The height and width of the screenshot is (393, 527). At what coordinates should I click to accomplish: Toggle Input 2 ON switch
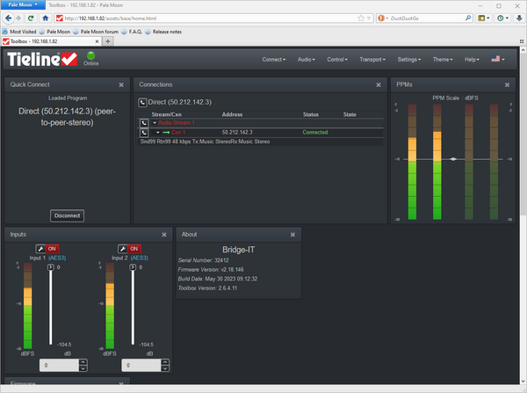coord(134,249)
